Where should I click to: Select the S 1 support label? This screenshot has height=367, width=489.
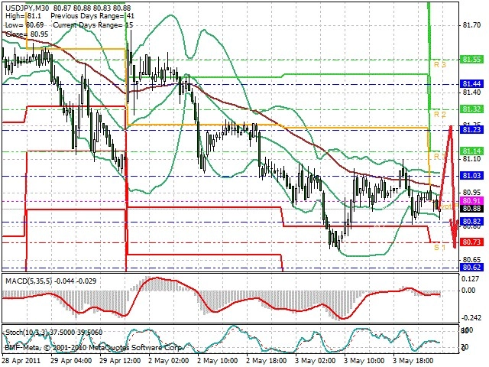[x=440, y=247]
